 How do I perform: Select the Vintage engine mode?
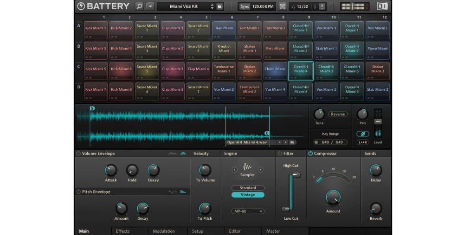(x=248, y=195)
